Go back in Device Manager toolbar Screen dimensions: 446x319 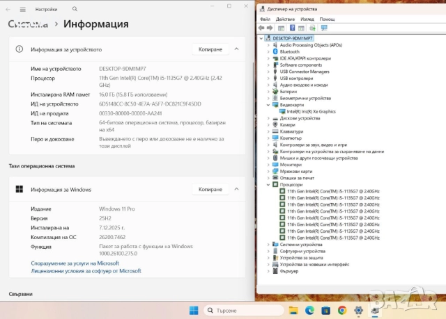(x=261, y=28)
